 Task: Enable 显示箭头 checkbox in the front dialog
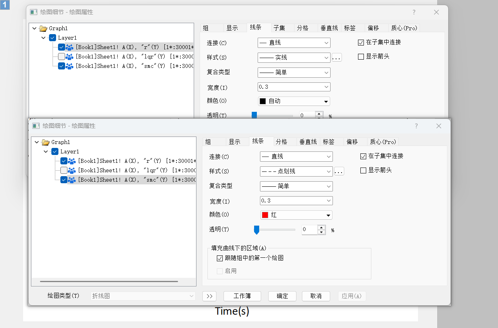coord(363,170)
